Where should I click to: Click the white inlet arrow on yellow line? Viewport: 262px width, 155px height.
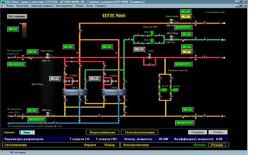click(223, 116)
